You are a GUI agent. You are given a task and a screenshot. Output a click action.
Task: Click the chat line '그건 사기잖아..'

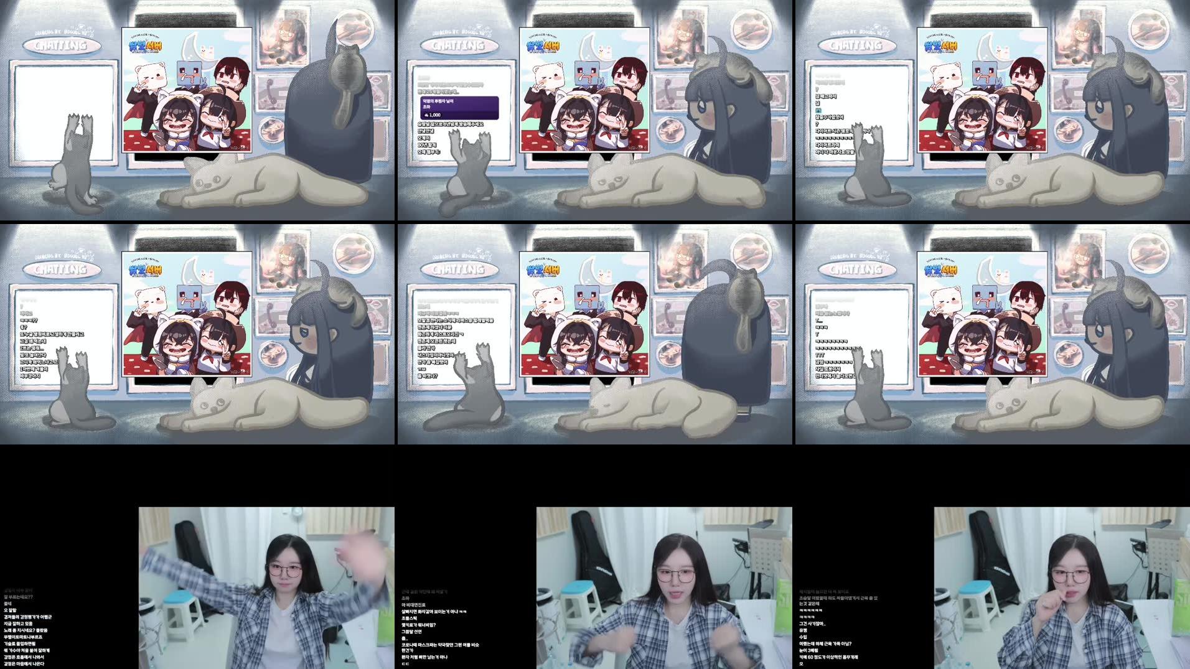[x=812, y=624]
